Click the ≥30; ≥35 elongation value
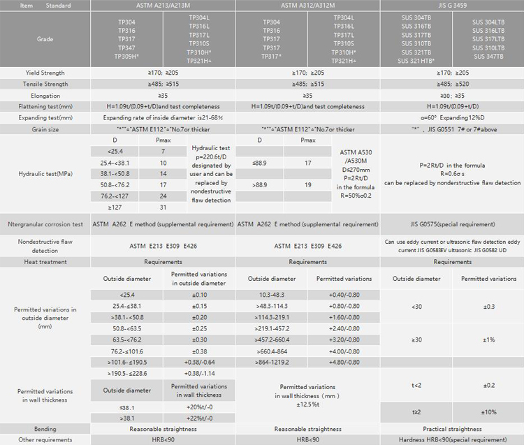524x445 pixels. point(452,96)
